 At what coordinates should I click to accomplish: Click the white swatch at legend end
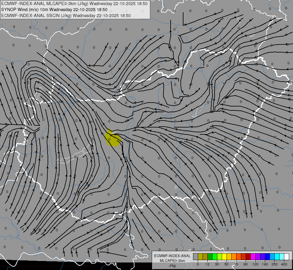point(286,257)
